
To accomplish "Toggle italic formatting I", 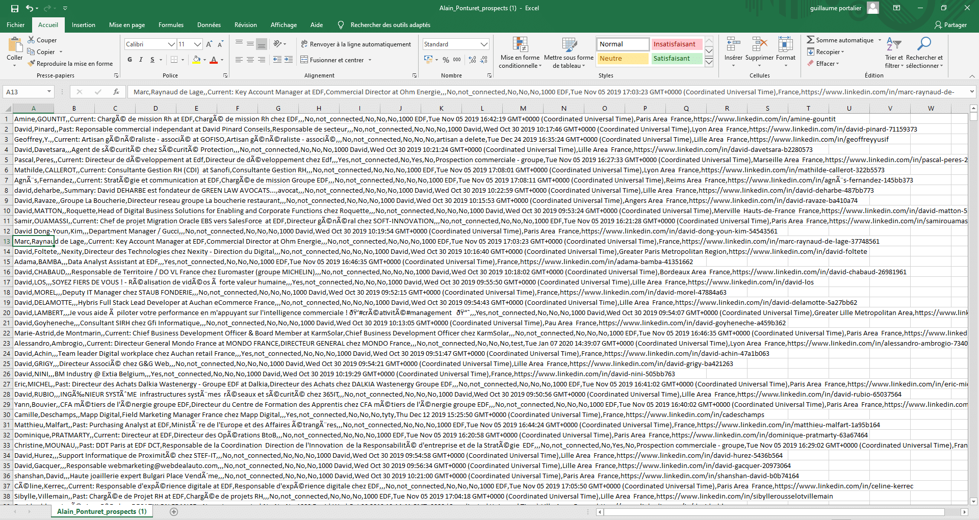I will click(x=141, y=60).
